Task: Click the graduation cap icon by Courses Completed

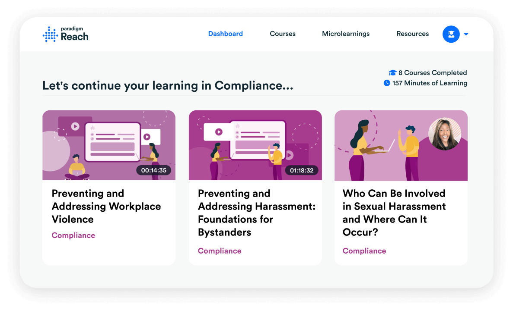Action: pos(392,73)
